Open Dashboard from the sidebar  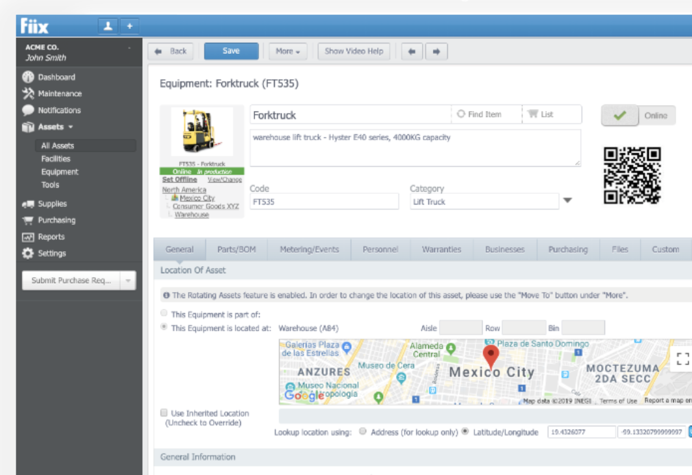pos(56,77)
